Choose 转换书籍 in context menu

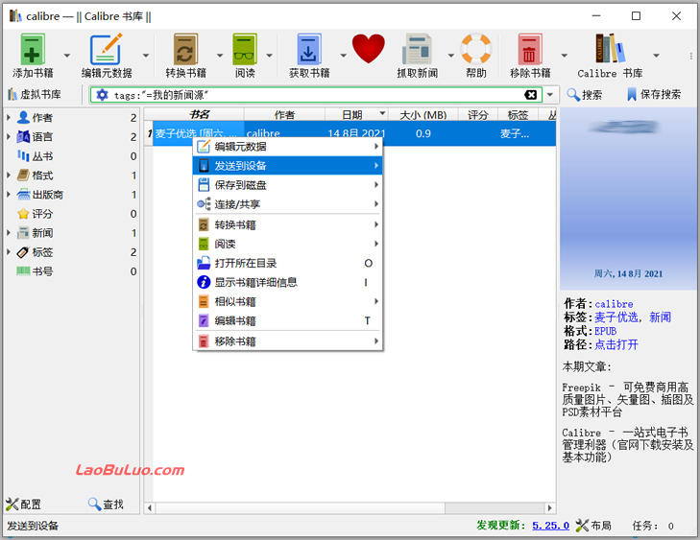(x=287, y=224)
